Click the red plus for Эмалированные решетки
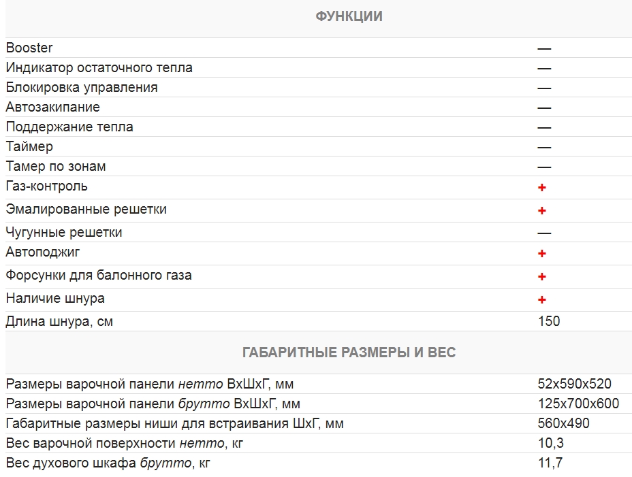 point(542,210)
